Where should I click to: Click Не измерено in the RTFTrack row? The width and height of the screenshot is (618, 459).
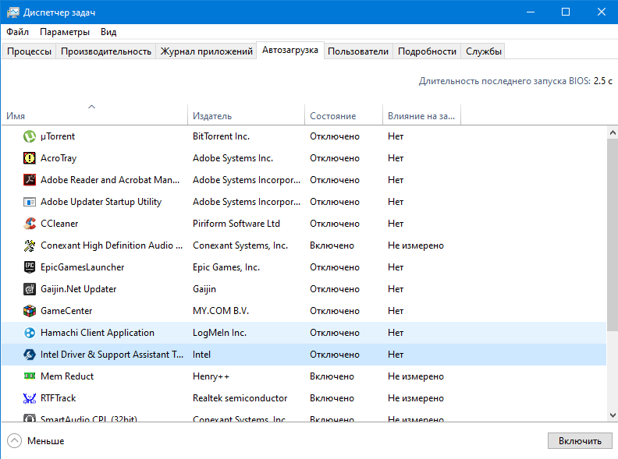tap(415, 398)
